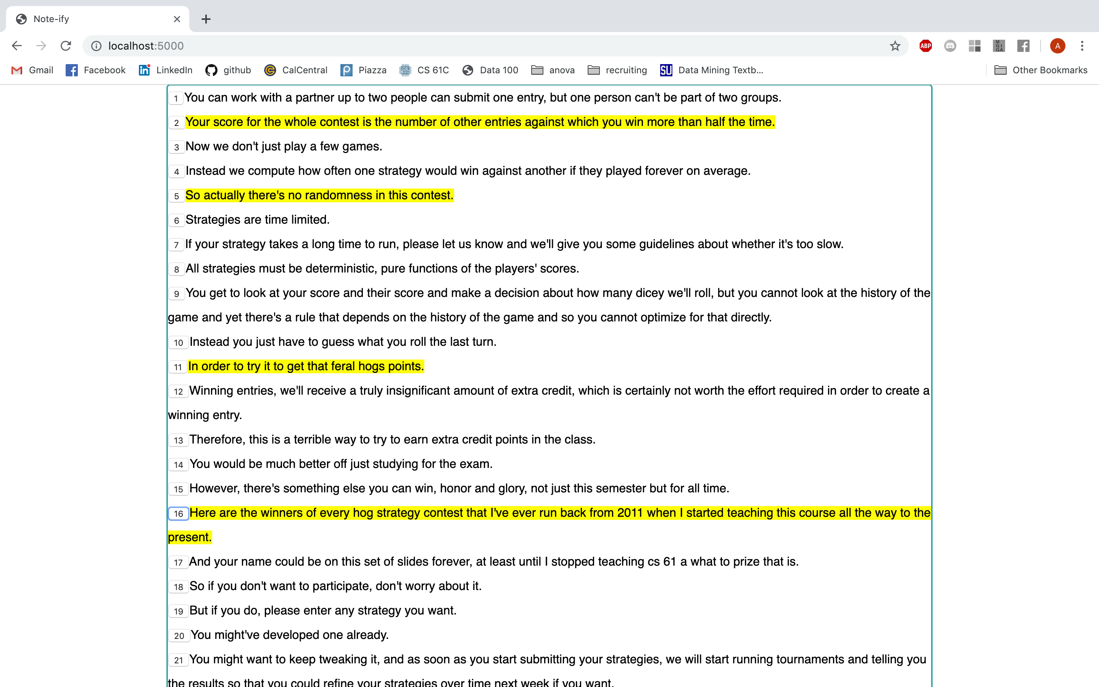Screen dimensions: 1099x687
Task: Open the user profile avatar A
Action: 1057,46
